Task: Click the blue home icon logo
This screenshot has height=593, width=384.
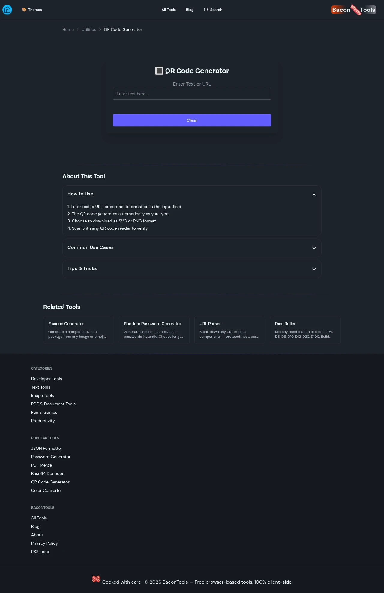Action: pos(7,10)
